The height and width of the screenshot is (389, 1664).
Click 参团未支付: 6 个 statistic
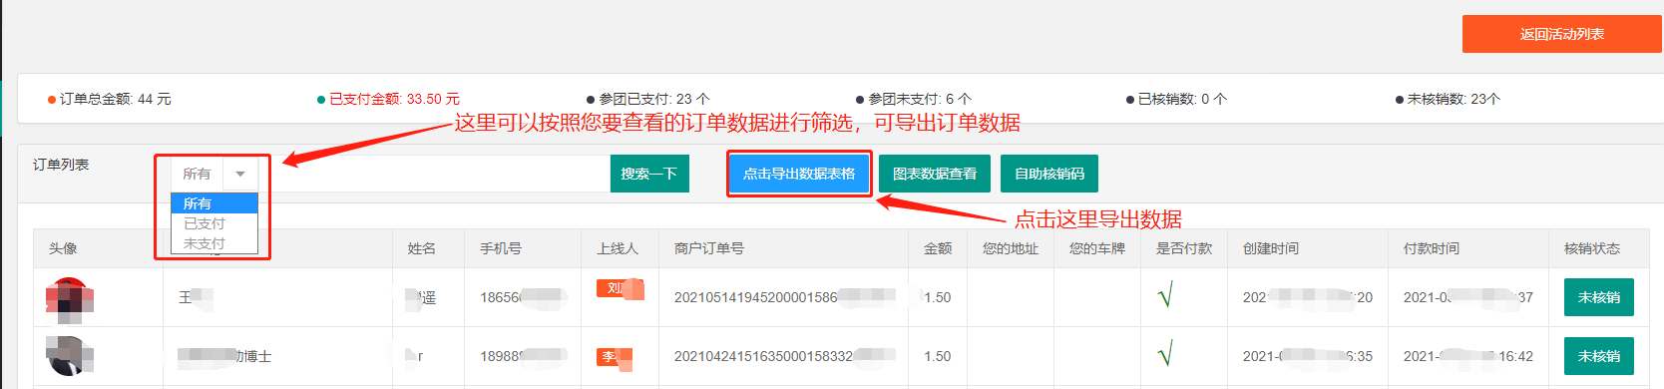(914, 99)
